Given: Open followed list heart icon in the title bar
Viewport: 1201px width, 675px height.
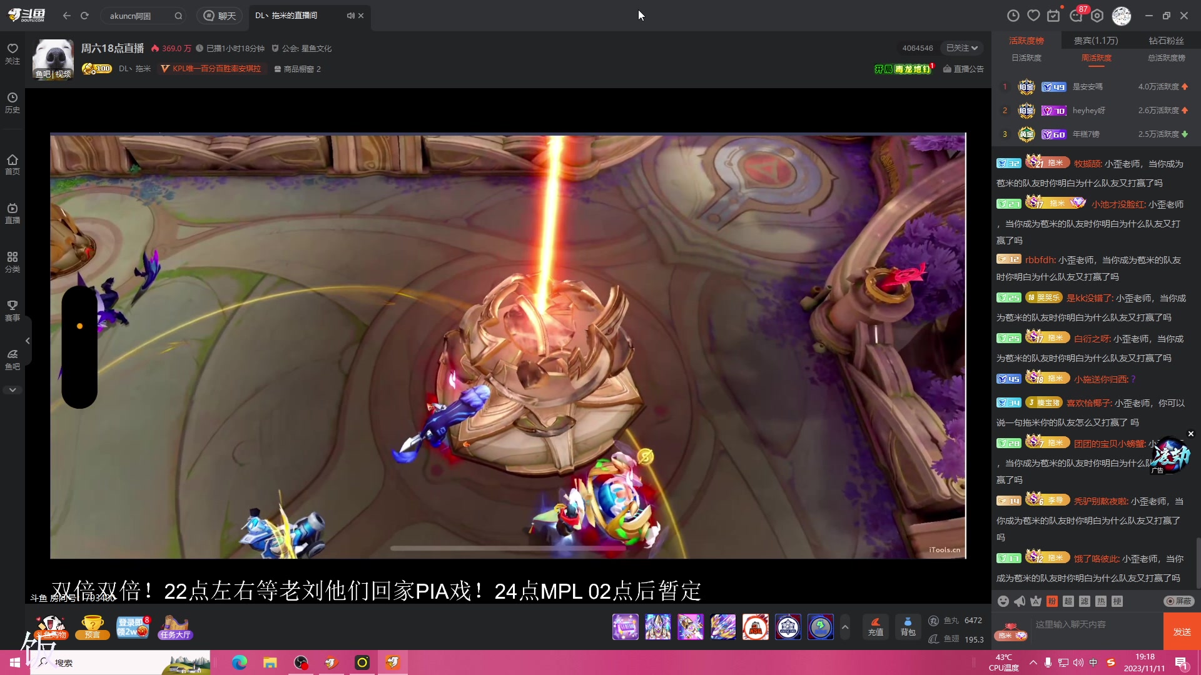Looking at the screenshot, I should [x=1034, y=16].
